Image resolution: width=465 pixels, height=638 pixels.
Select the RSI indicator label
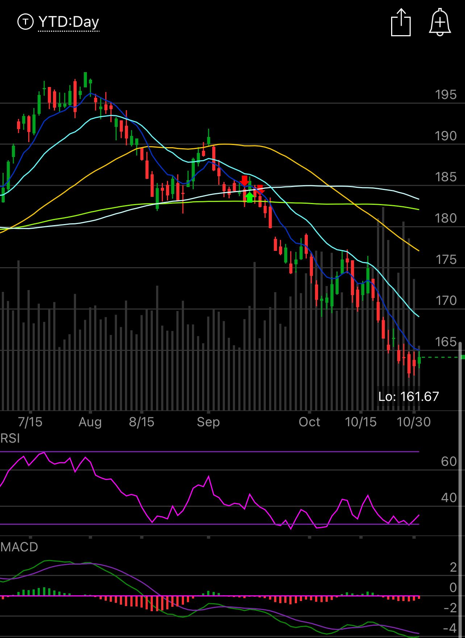tap(10, 439)
